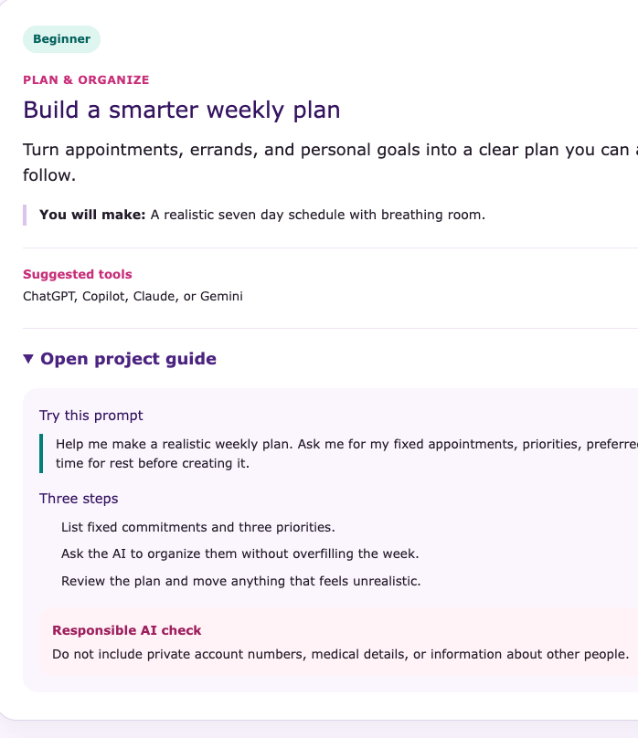This screenshot has width=638, height=738.
Task: Click the realistic seven day schedule text
Action: 318,215
